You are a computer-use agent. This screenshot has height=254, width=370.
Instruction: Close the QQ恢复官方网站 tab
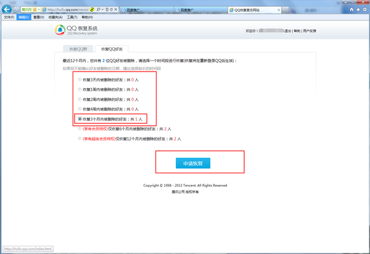pyautogui.click(x=279, y=10)
